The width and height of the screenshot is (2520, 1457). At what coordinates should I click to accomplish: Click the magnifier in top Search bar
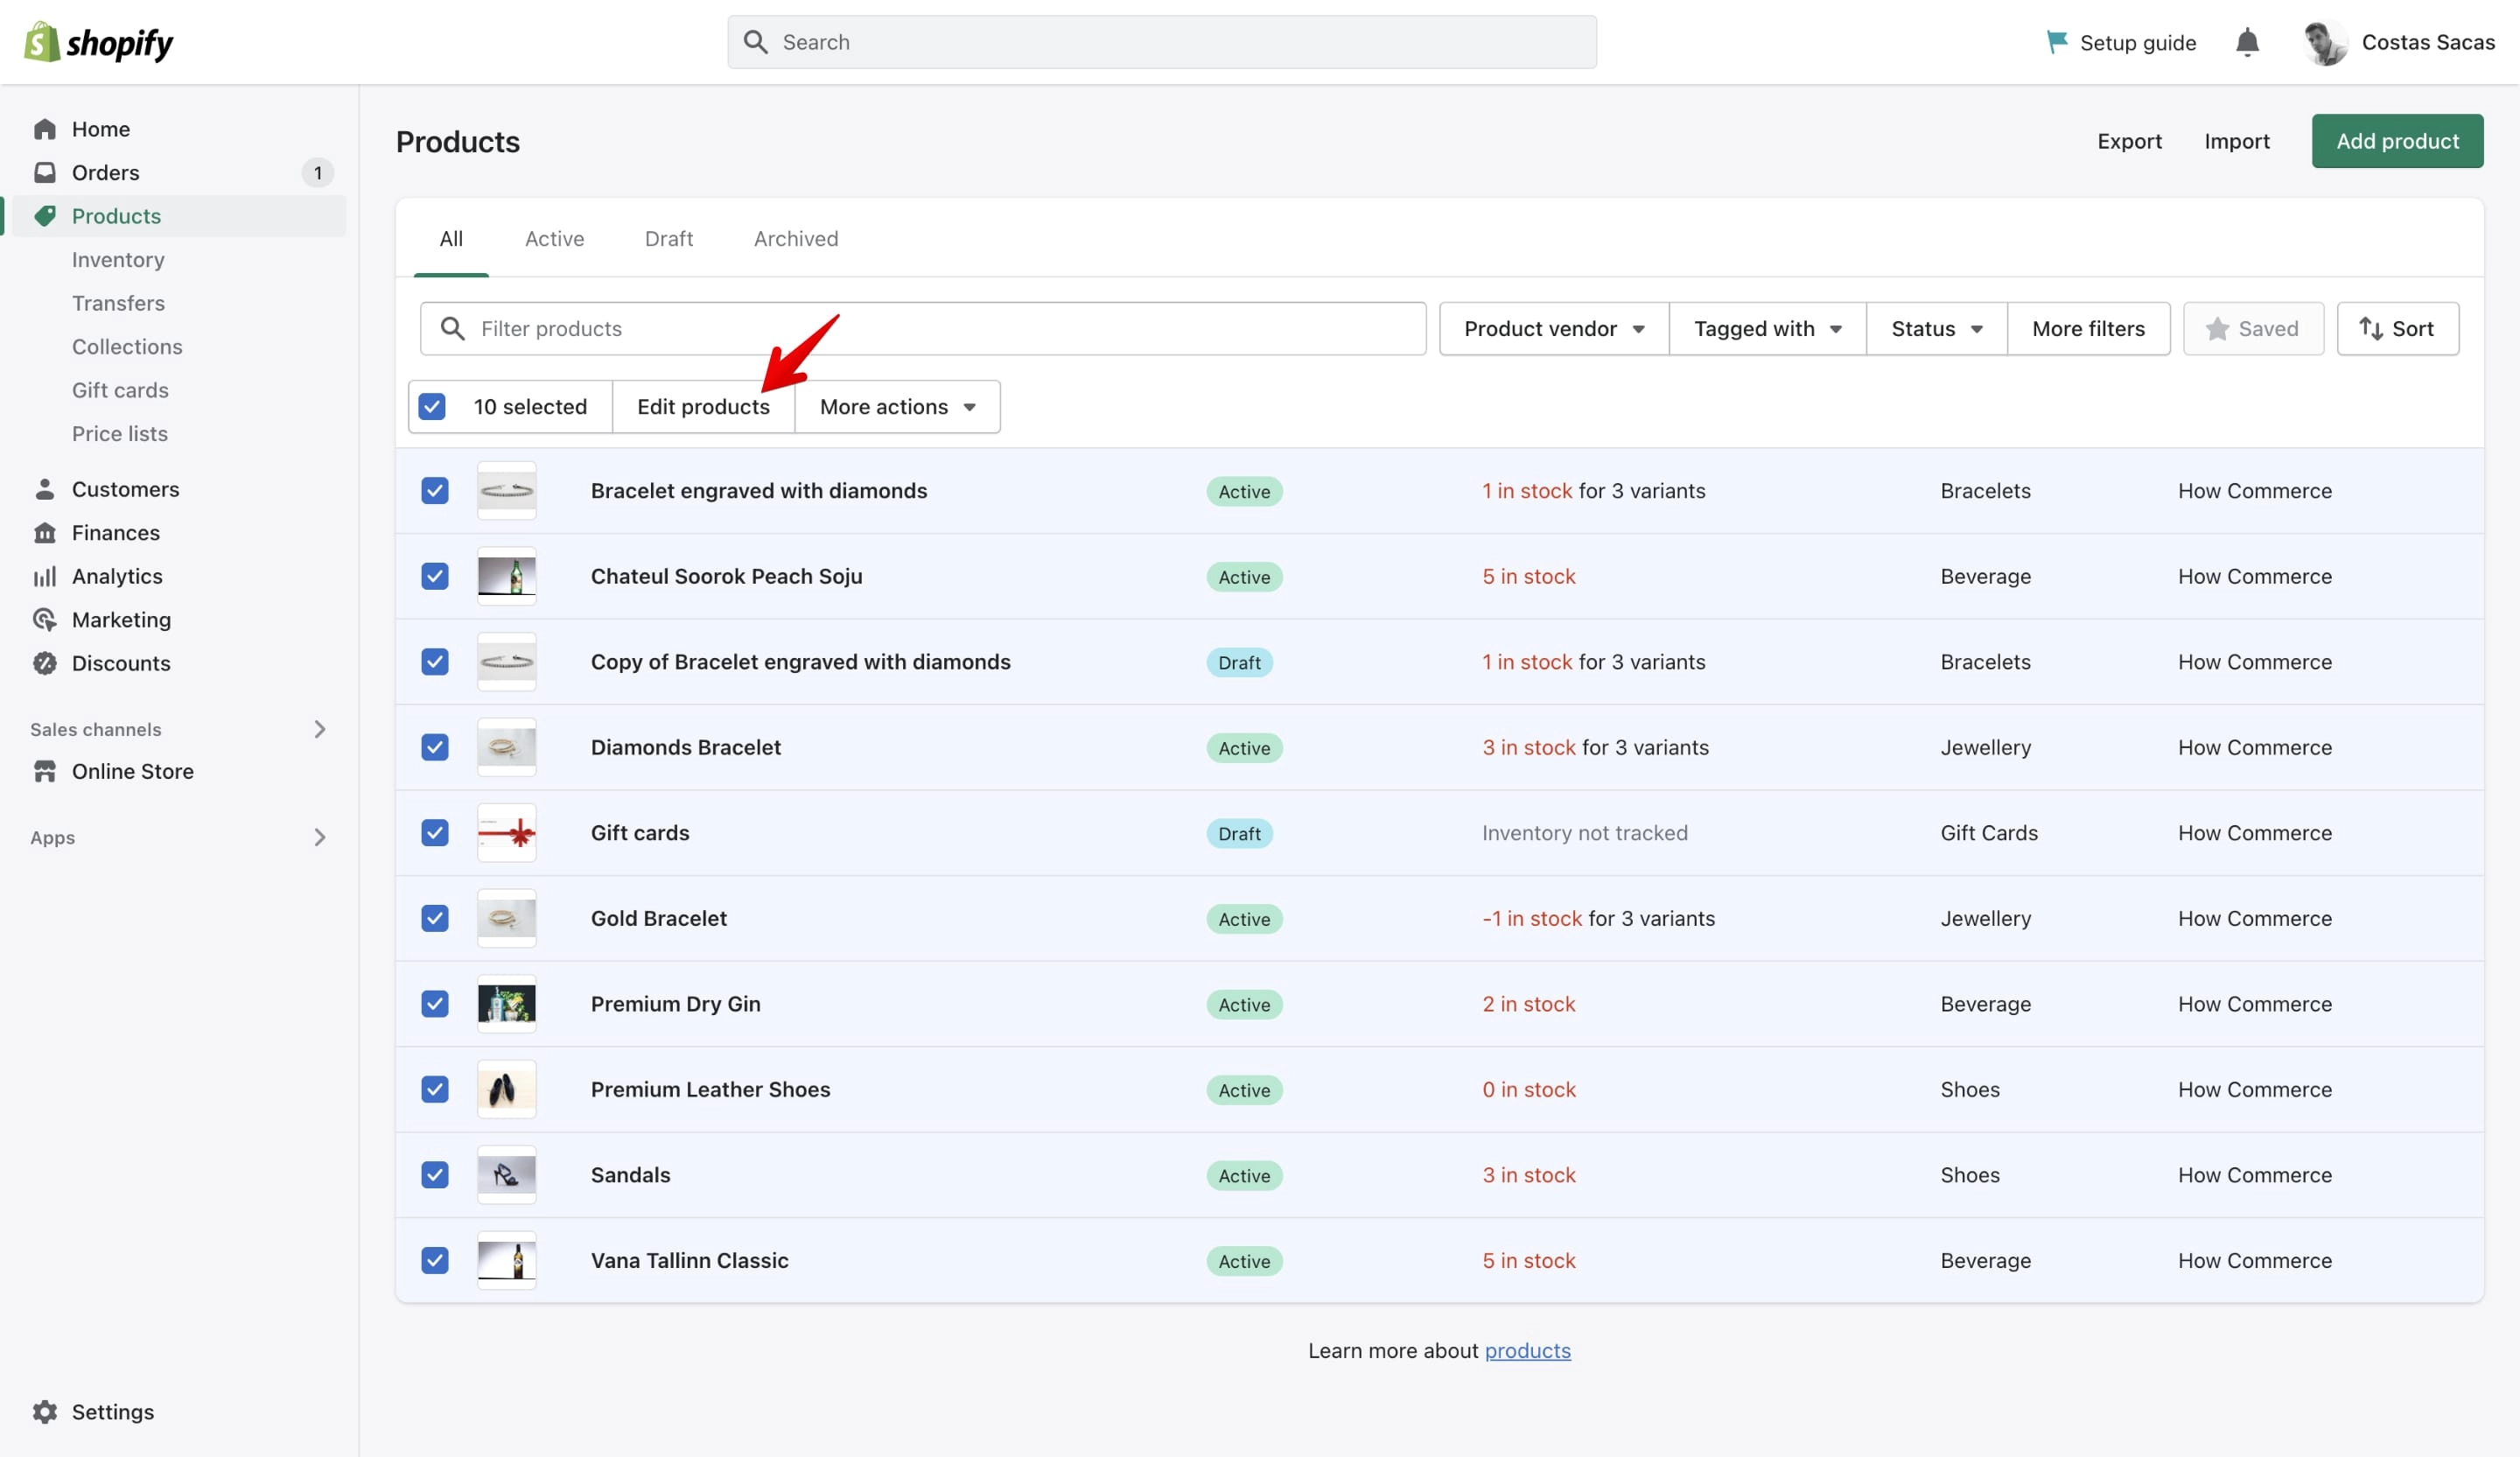[x=756, y=42]
